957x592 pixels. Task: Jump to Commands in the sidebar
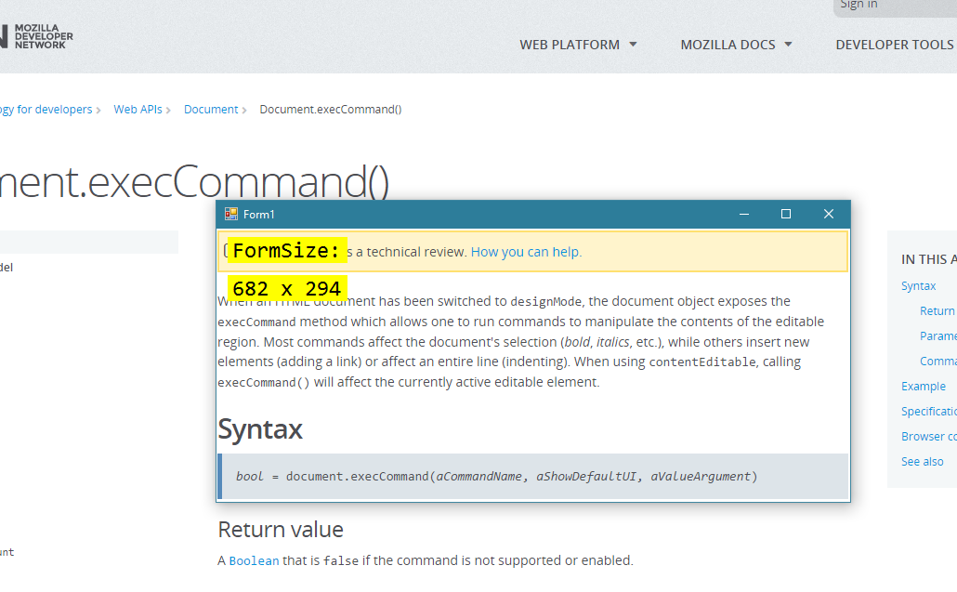[938, 361]
